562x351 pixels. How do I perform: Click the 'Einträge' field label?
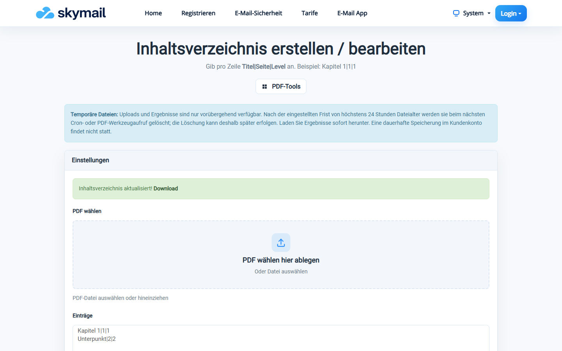pyautogui.click(x=83, y=316)
